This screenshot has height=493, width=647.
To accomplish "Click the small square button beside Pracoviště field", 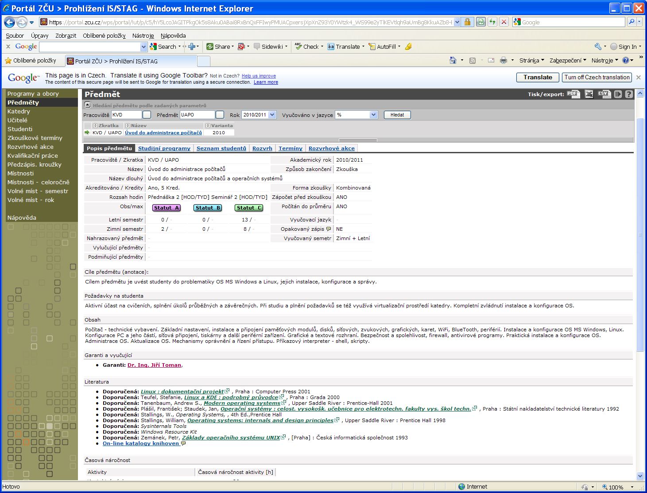I will 147,115.
